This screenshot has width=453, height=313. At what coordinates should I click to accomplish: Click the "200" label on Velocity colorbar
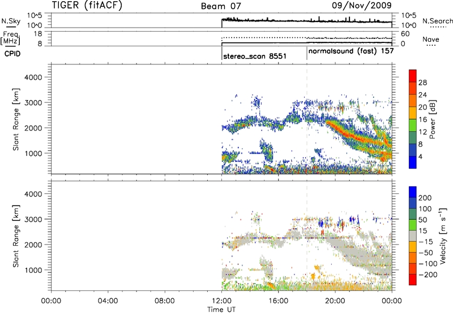(425, 198)
